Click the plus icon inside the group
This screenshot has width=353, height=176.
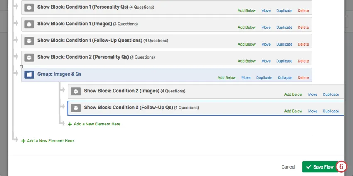(70, 124)
